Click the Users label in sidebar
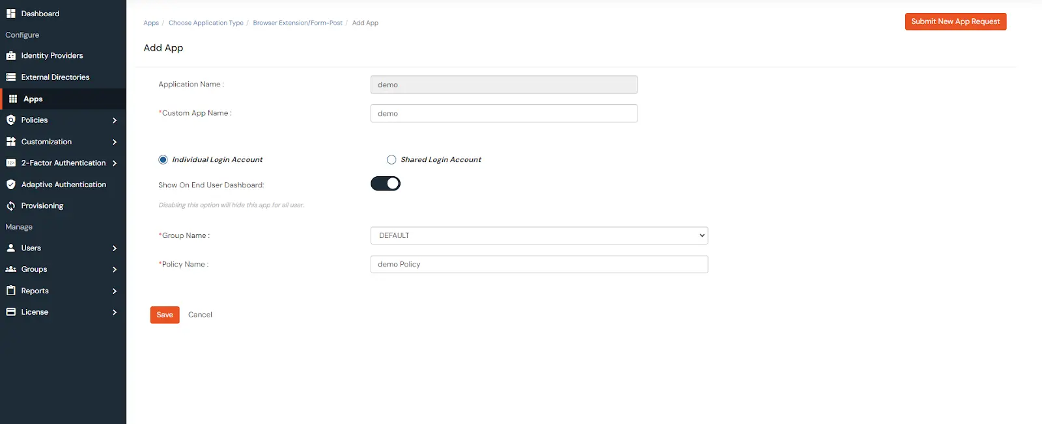This screenshot has width=1042, height=424. [x=31, y=248]
